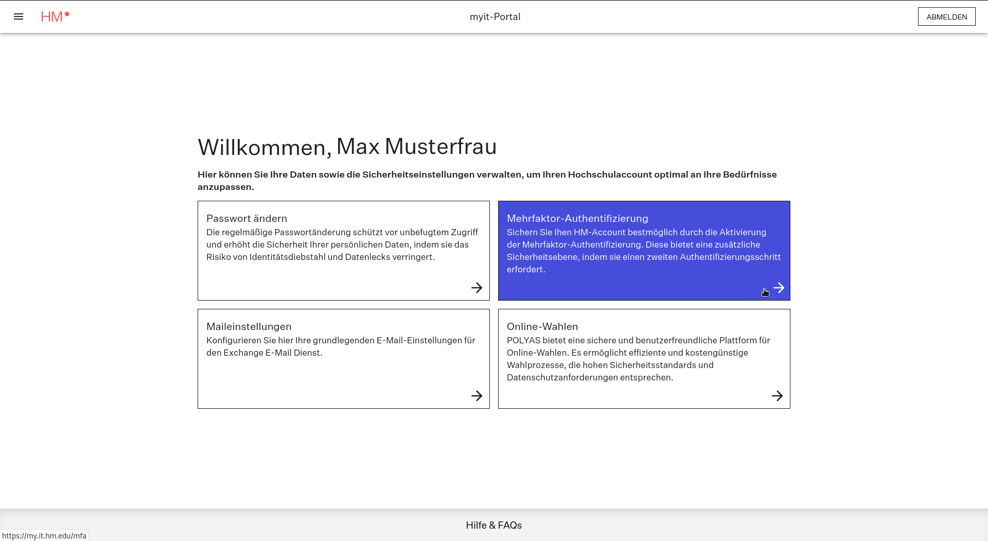Click the Passwort ändern description text
Image resolution: width=988 pixels, height=541 pixels.
pos(342,245)
